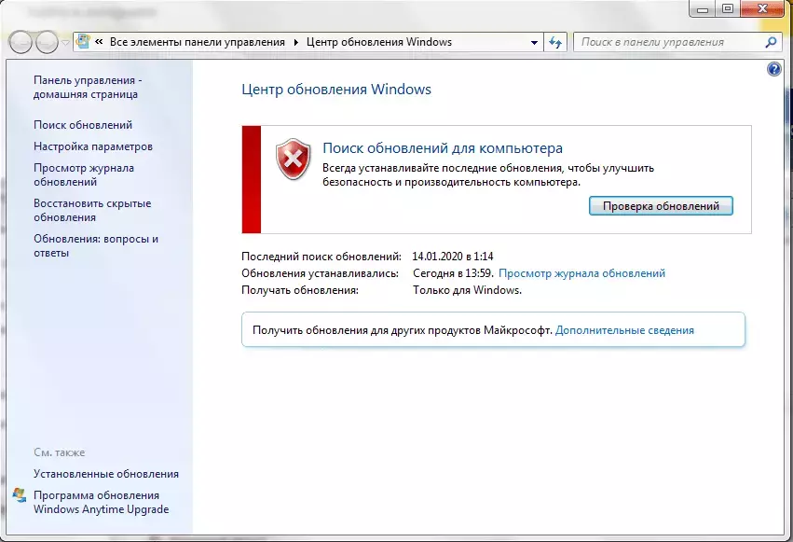Click the 'Только для Windows.' value
Screen dimensions: 793x542
tap(467, 290)
